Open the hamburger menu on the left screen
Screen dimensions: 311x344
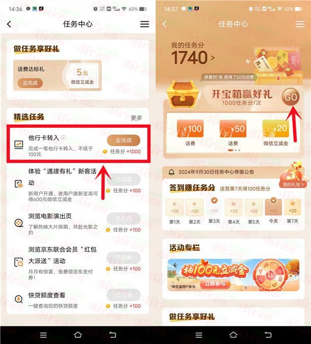click(145, 24)
